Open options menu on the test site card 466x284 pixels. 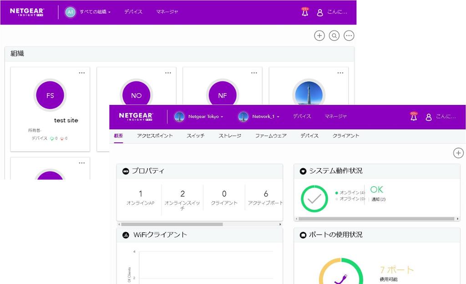tap(82, 72)
